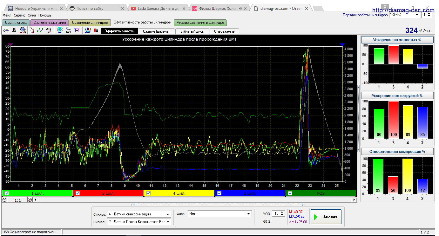Viewport: 439px width, 236px height.
Task: Decrease the УОЗ stepper value
Action: [282, 215]
